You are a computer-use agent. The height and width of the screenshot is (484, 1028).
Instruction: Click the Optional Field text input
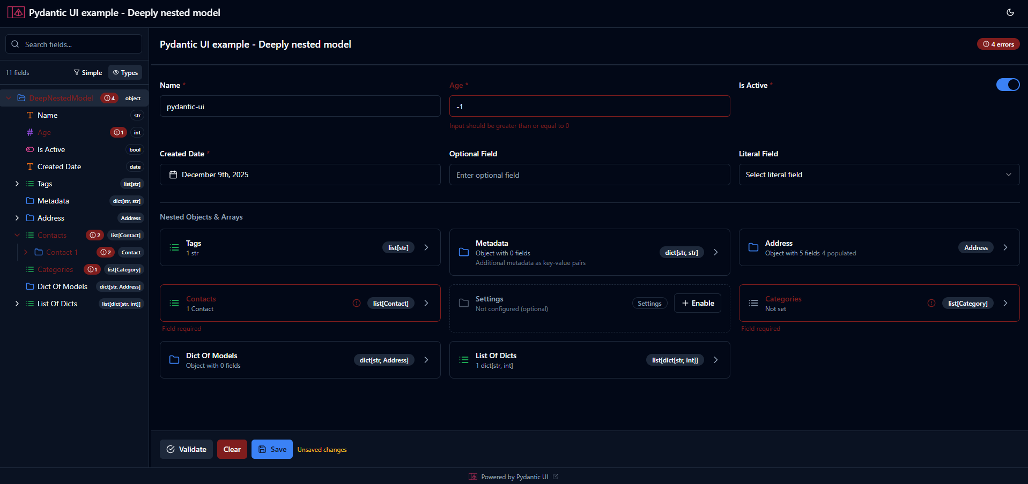coord(589,175)
